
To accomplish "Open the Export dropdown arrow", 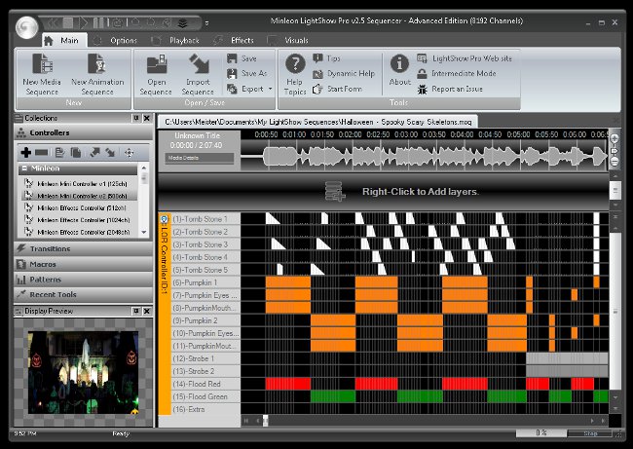I will coord(270,89).
